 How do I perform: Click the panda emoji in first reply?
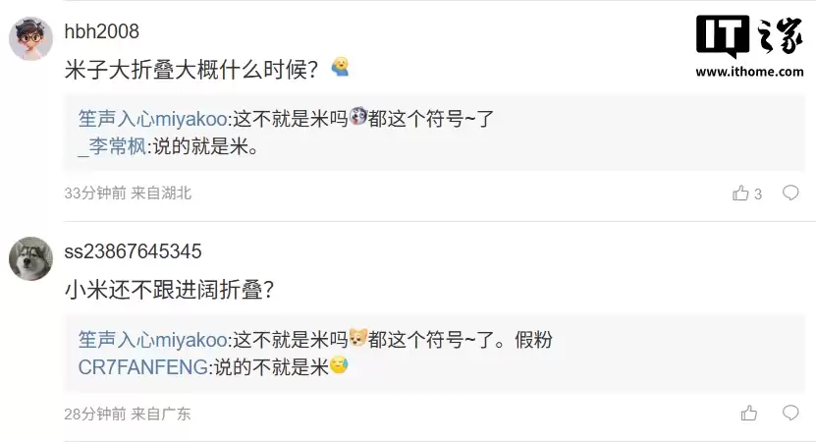point(358,118)
